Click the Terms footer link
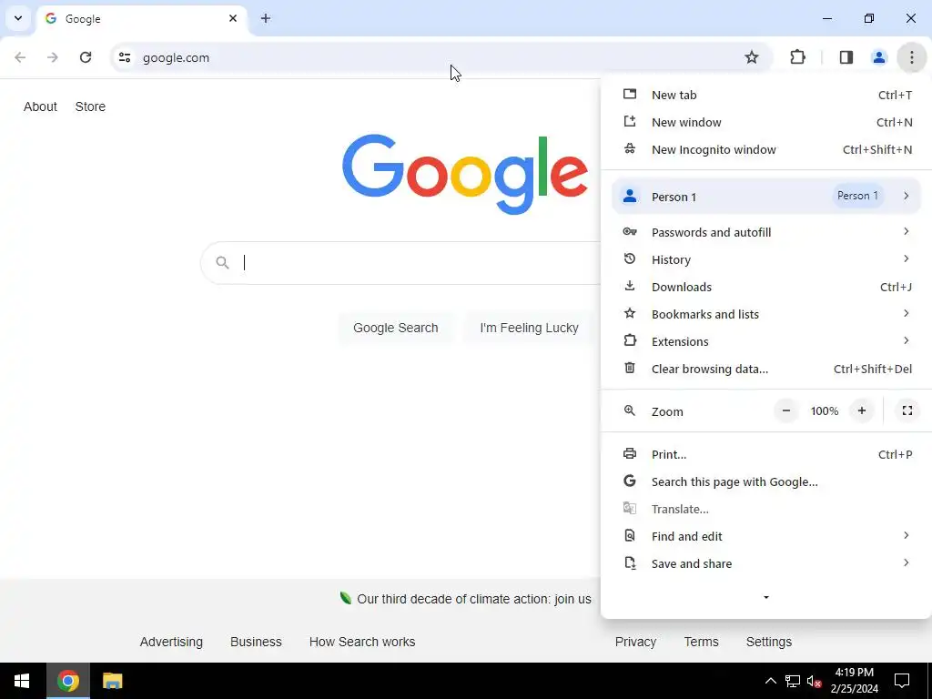 point(702,642)
